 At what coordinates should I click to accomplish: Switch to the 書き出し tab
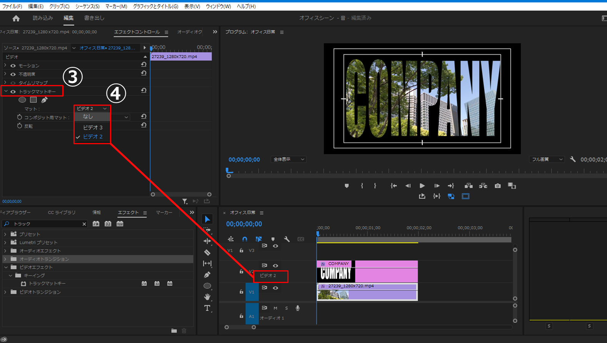coord(94,18)
